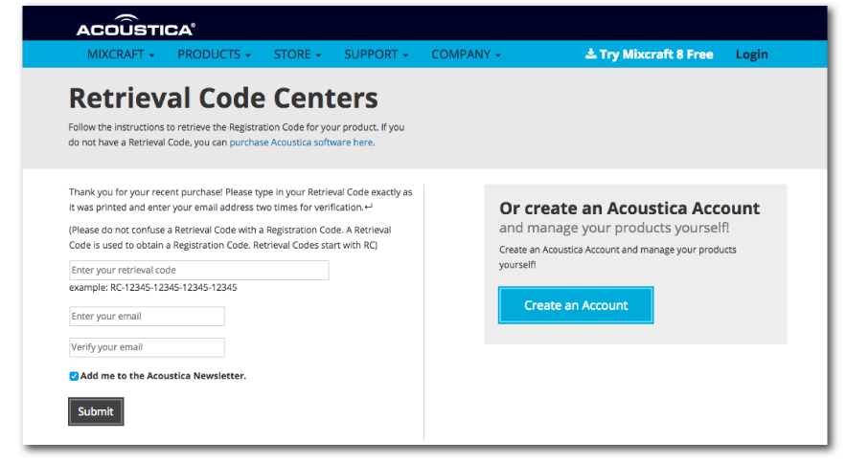Open the Mixcraft dropdown menu
The image size is (846, 463).
point(121,55)
